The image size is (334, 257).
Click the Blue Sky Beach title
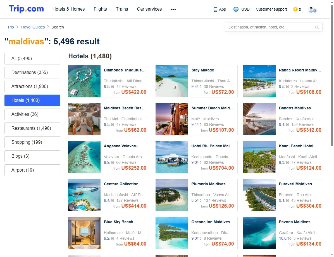[118, 222]
